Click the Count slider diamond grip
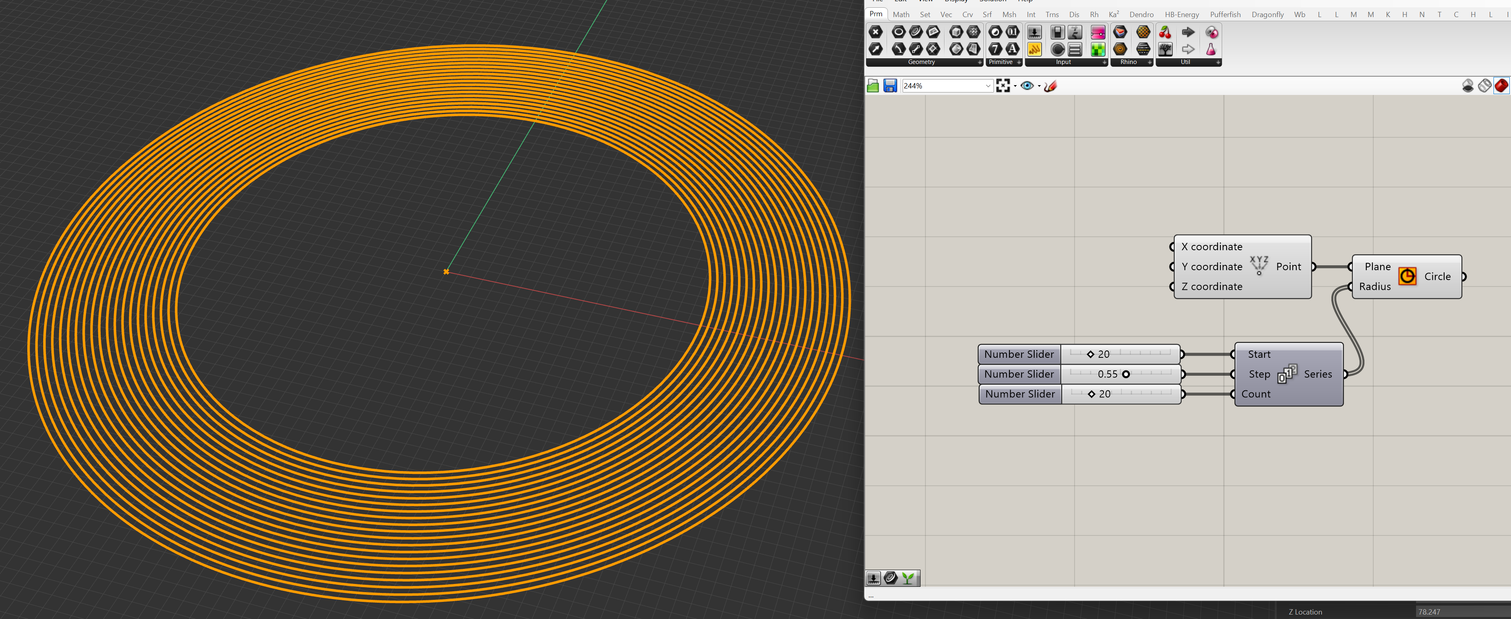1511x619 pixels. coord(1091,394)
